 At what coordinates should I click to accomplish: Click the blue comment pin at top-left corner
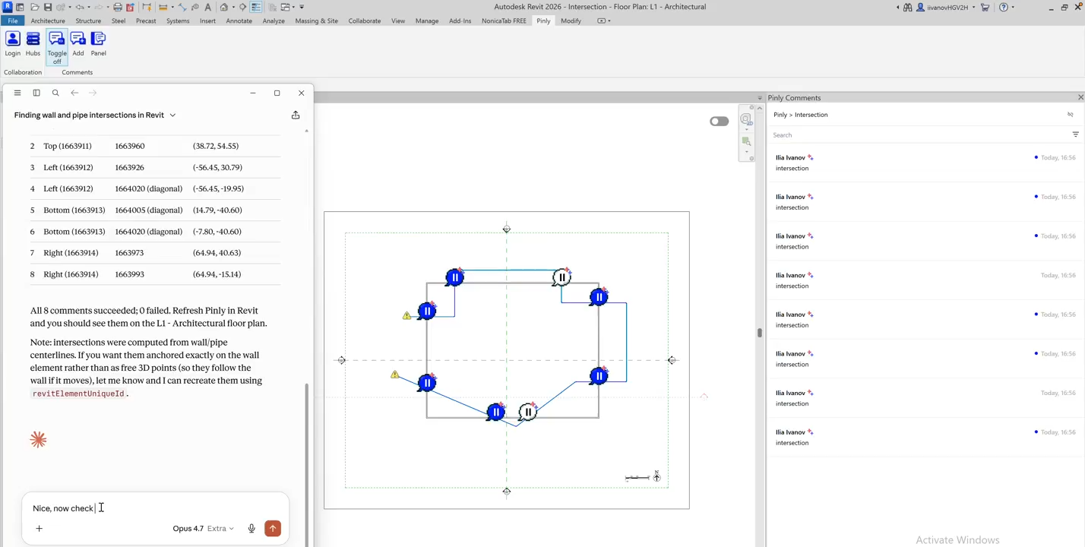click(454, 278)
